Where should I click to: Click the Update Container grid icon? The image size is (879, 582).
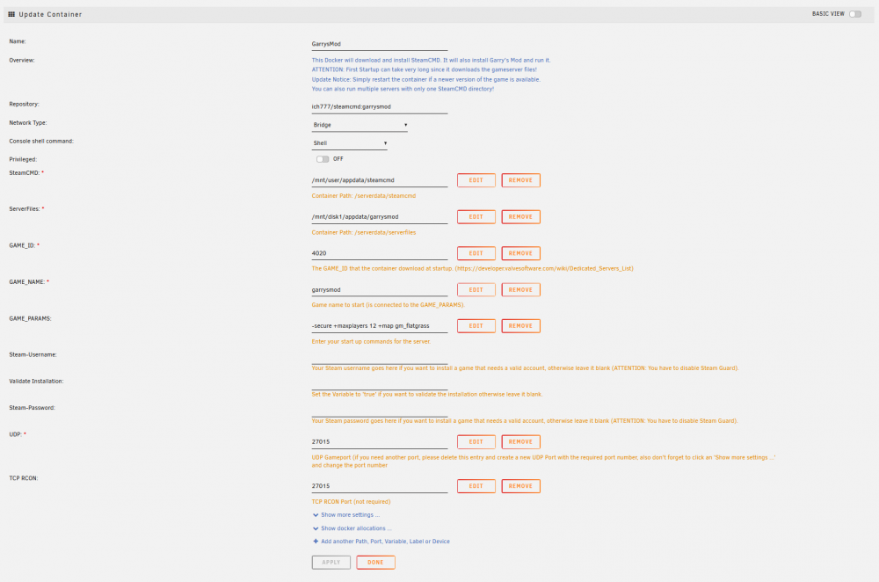tap(11, 15)
